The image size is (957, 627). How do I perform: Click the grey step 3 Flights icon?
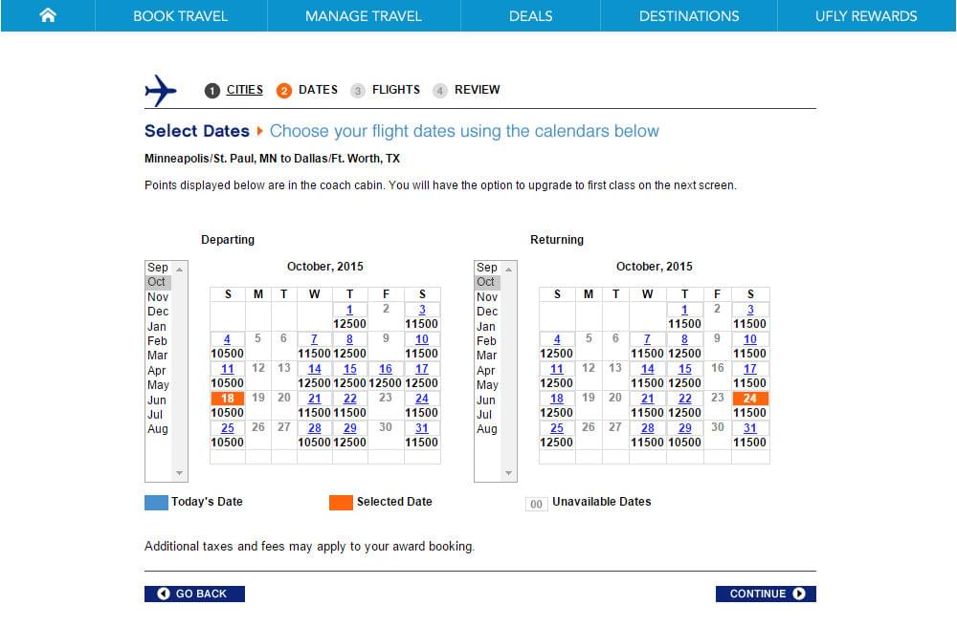(358, 91)
